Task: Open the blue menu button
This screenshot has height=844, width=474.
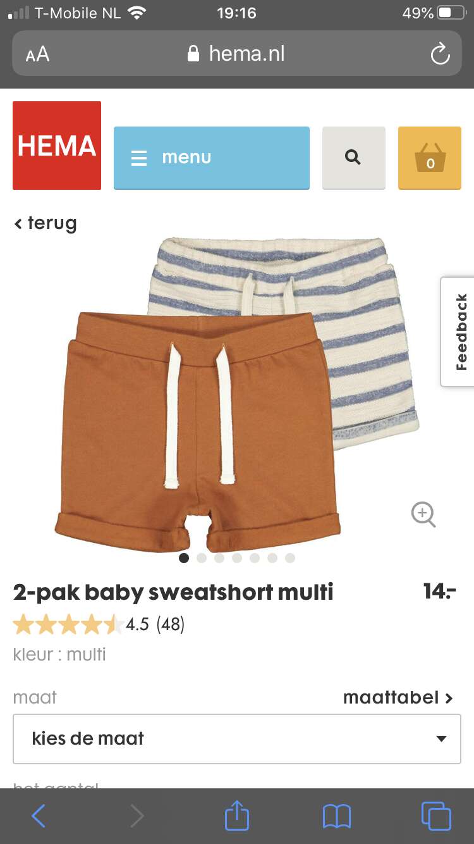Action: (x=212, y=158)
